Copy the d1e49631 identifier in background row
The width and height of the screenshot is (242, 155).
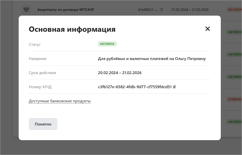coord(161,10)
